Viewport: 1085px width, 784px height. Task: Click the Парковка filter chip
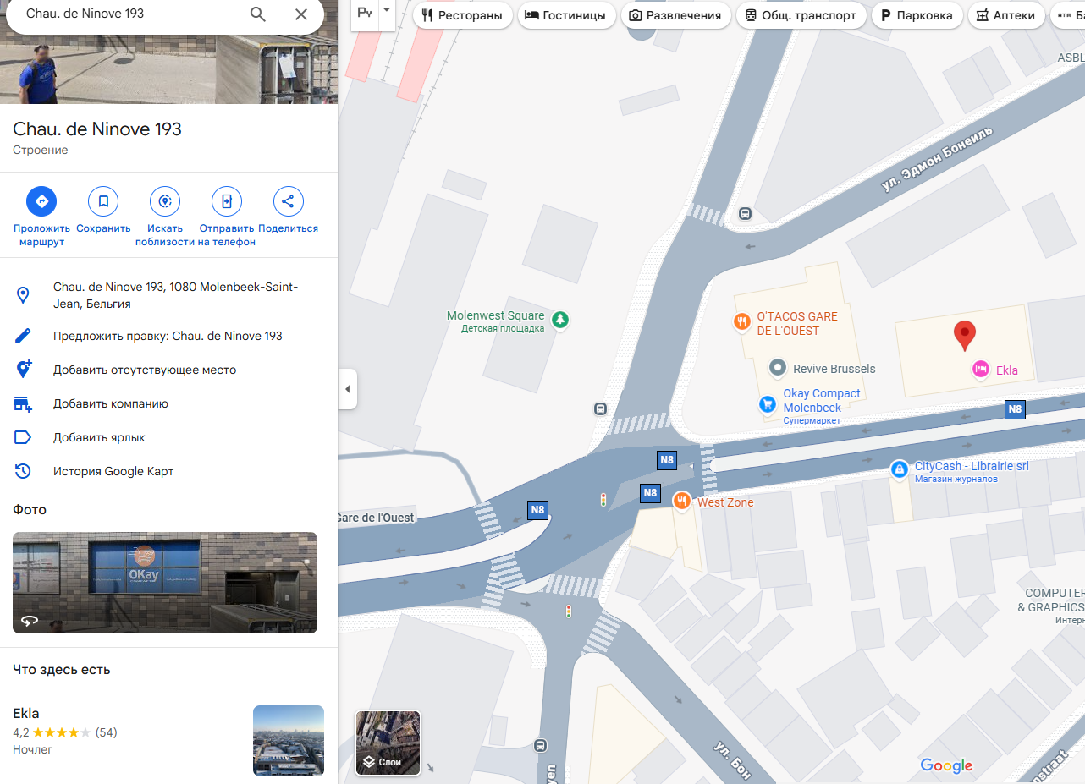pyautogui.click(x=917, y=15)
